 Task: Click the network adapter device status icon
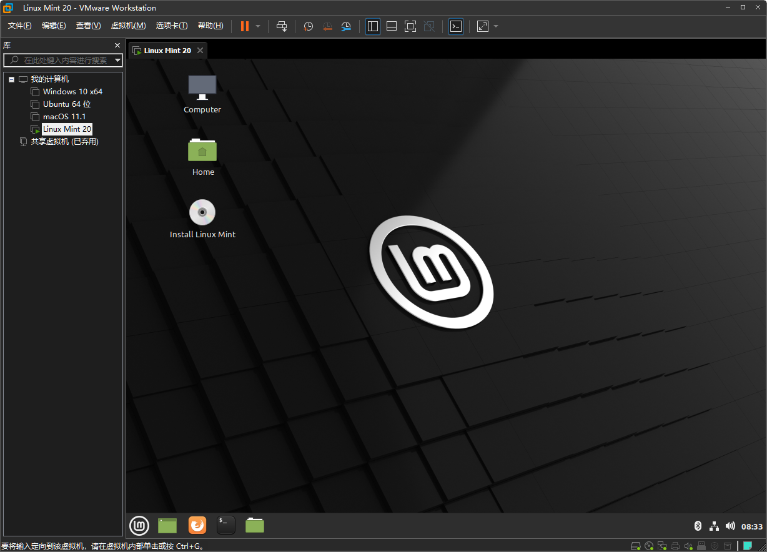662,546
